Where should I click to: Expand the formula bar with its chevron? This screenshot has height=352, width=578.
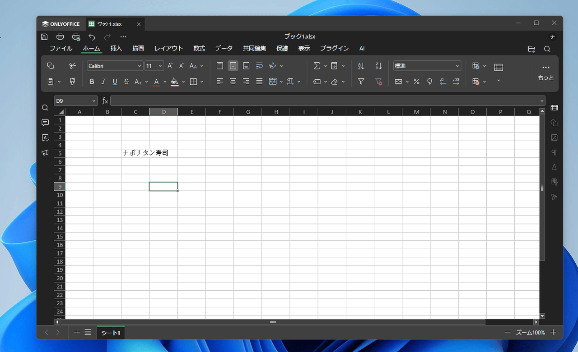point(542,101)
